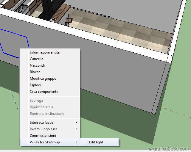Click the small chair model in the room
The image size is (191, 152).
pos(69,21)
